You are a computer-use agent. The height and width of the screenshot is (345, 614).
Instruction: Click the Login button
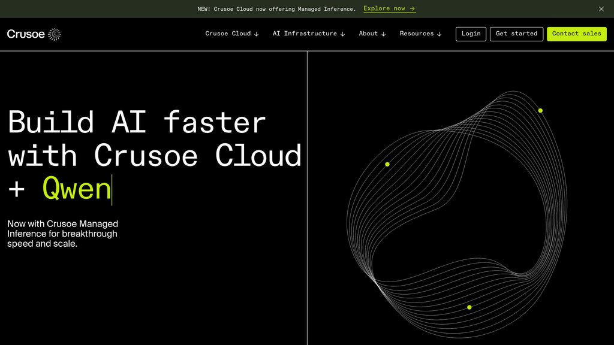coord(471,34)
